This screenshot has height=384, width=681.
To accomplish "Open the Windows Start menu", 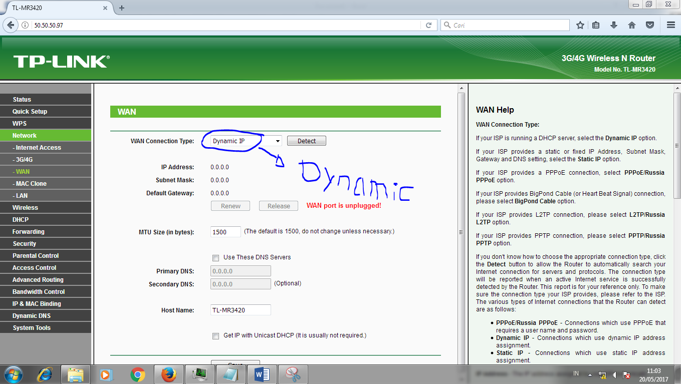I will (x=13, y=374).
